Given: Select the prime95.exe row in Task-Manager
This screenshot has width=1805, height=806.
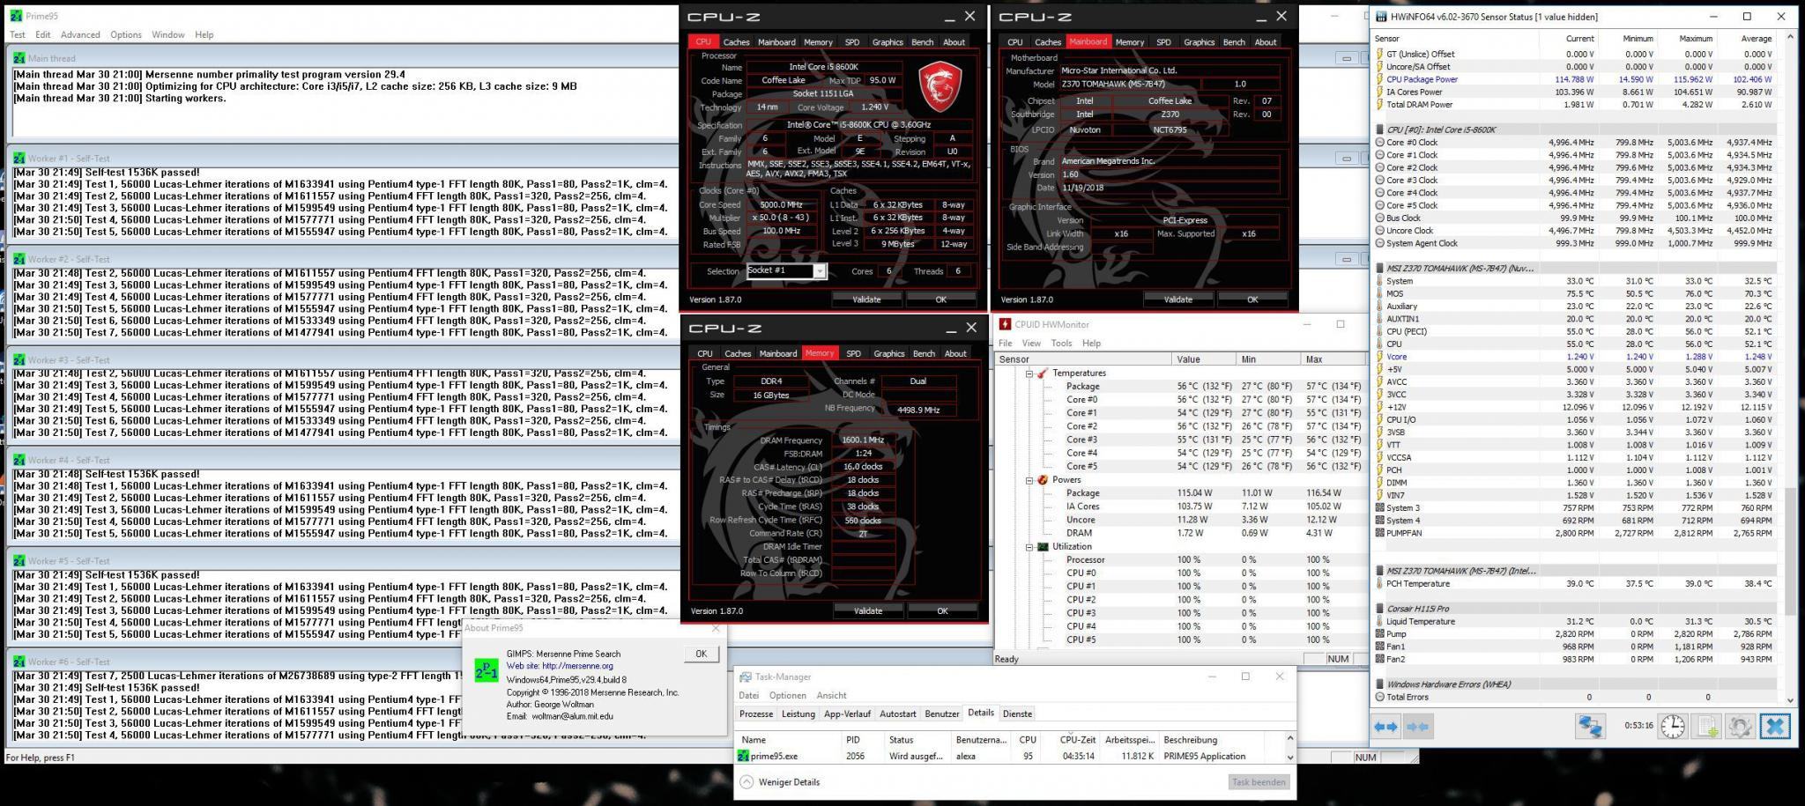Looking at the screenshot, I should tap(1010, 757).
